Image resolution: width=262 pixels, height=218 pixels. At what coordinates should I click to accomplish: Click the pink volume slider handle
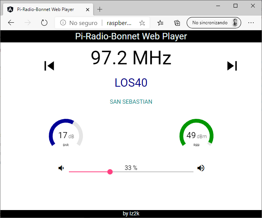click(110, 172)
